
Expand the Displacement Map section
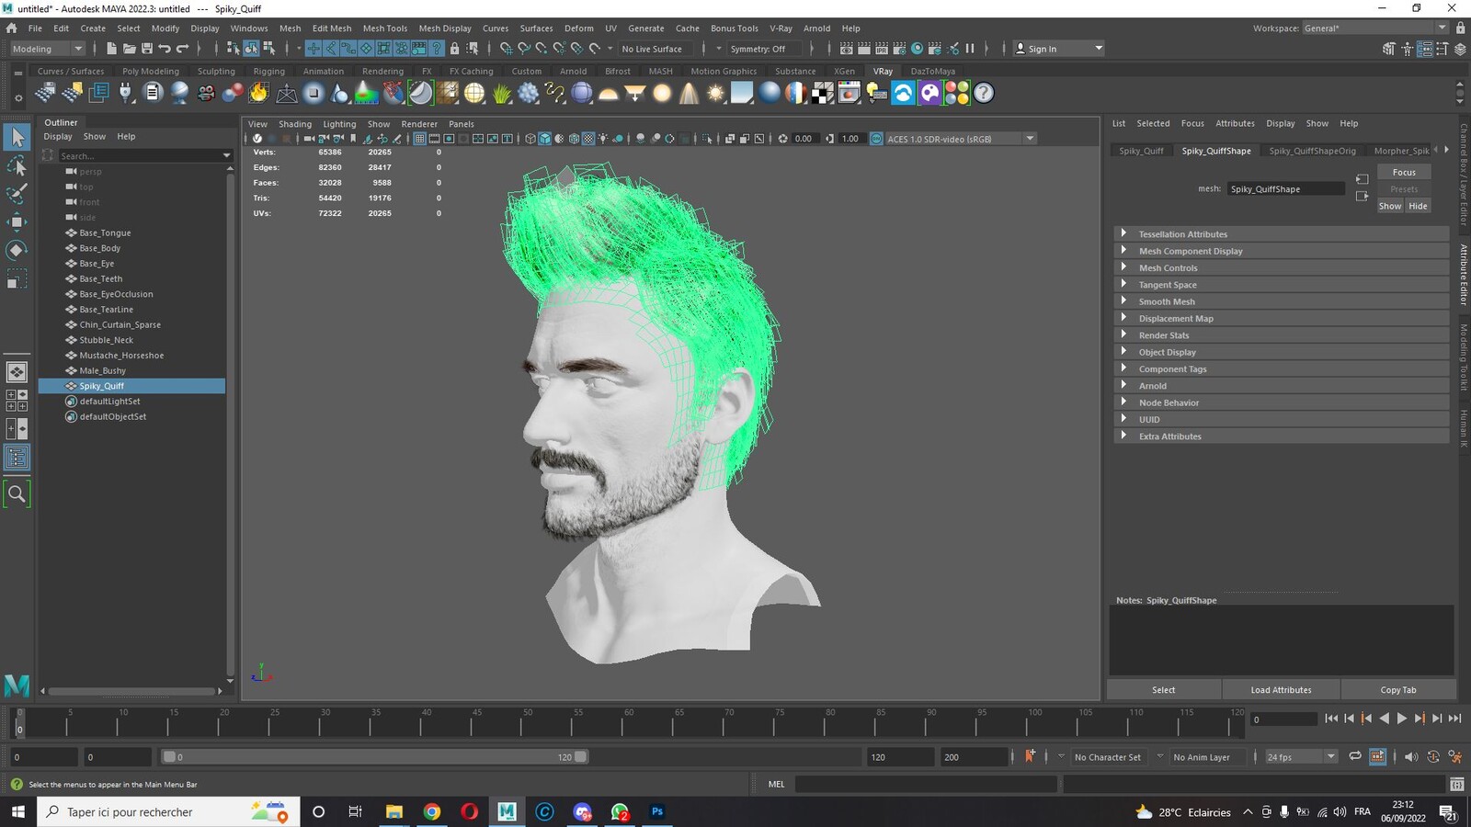[x=1282, y=319]
